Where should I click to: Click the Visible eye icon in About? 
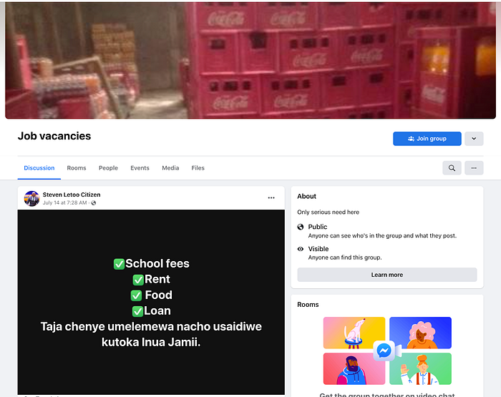coord(301,249)
